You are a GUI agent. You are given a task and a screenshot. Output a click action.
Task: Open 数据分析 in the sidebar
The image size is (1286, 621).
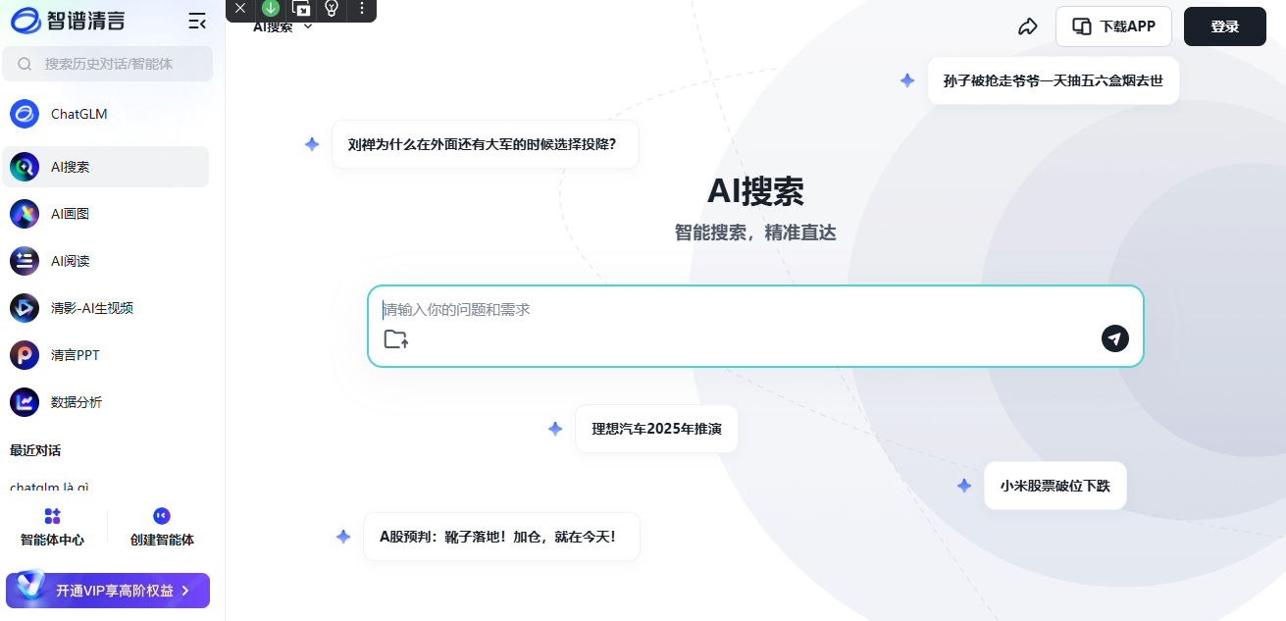(x=76, y=402)
